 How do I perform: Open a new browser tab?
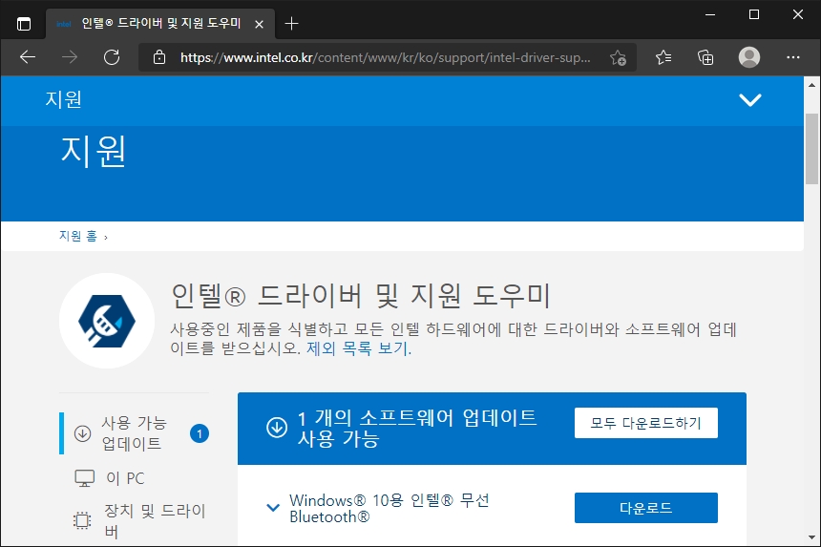pos(291,24)
